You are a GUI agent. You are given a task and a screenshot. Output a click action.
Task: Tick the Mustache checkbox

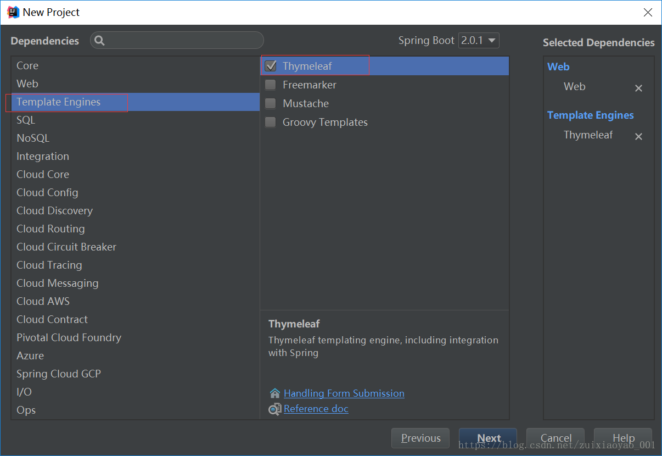(271, 104)
